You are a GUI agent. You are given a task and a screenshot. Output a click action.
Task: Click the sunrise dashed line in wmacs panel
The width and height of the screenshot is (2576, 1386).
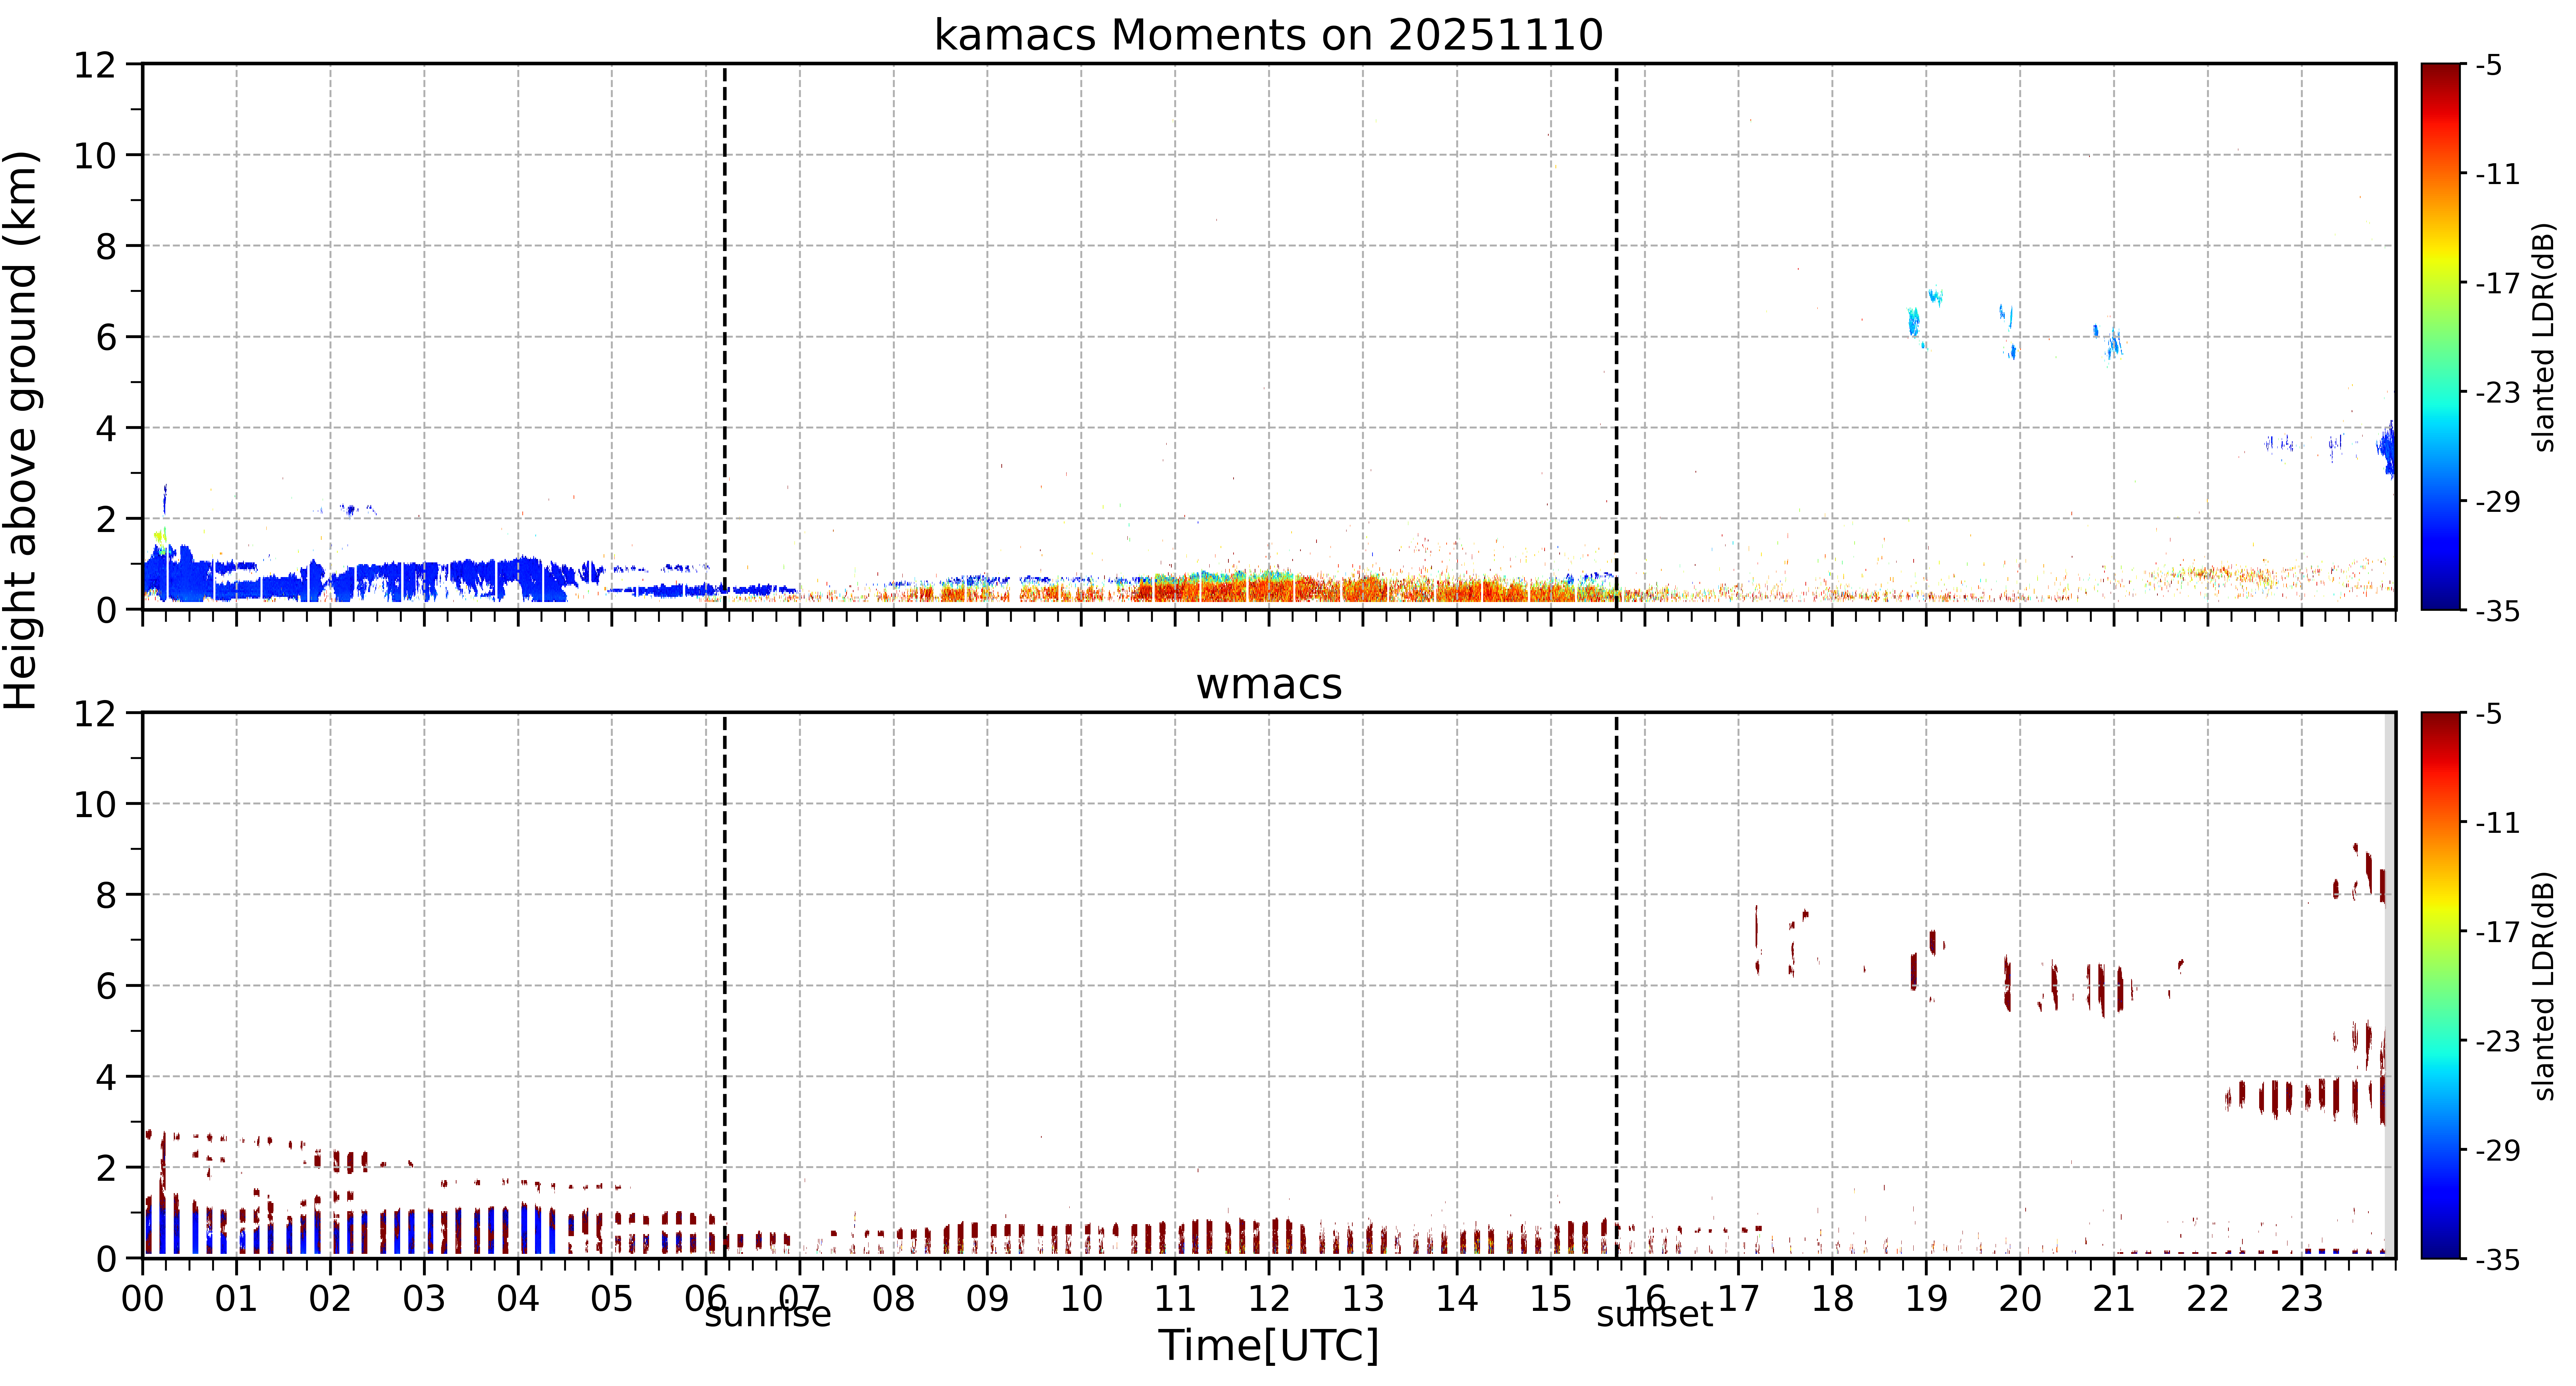(x=724, y=985)
